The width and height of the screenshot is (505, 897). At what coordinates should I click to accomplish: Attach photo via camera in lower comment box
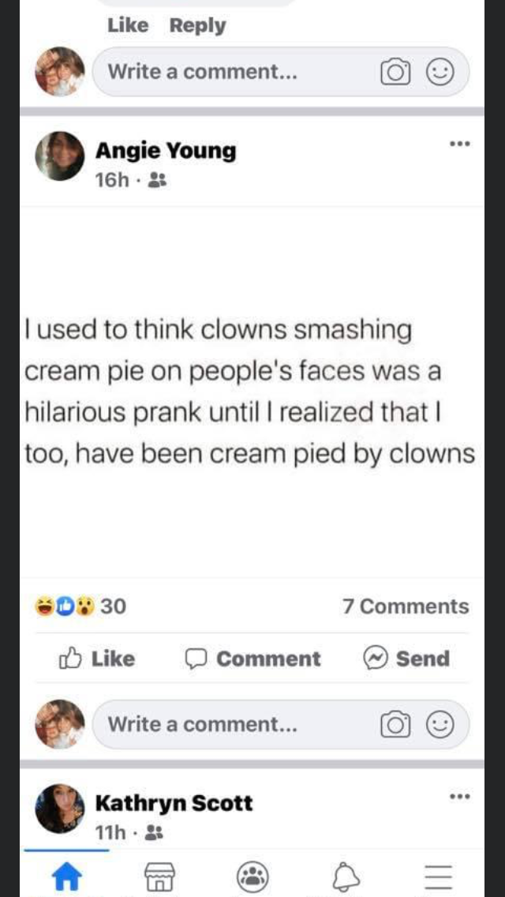pos(395,725)
